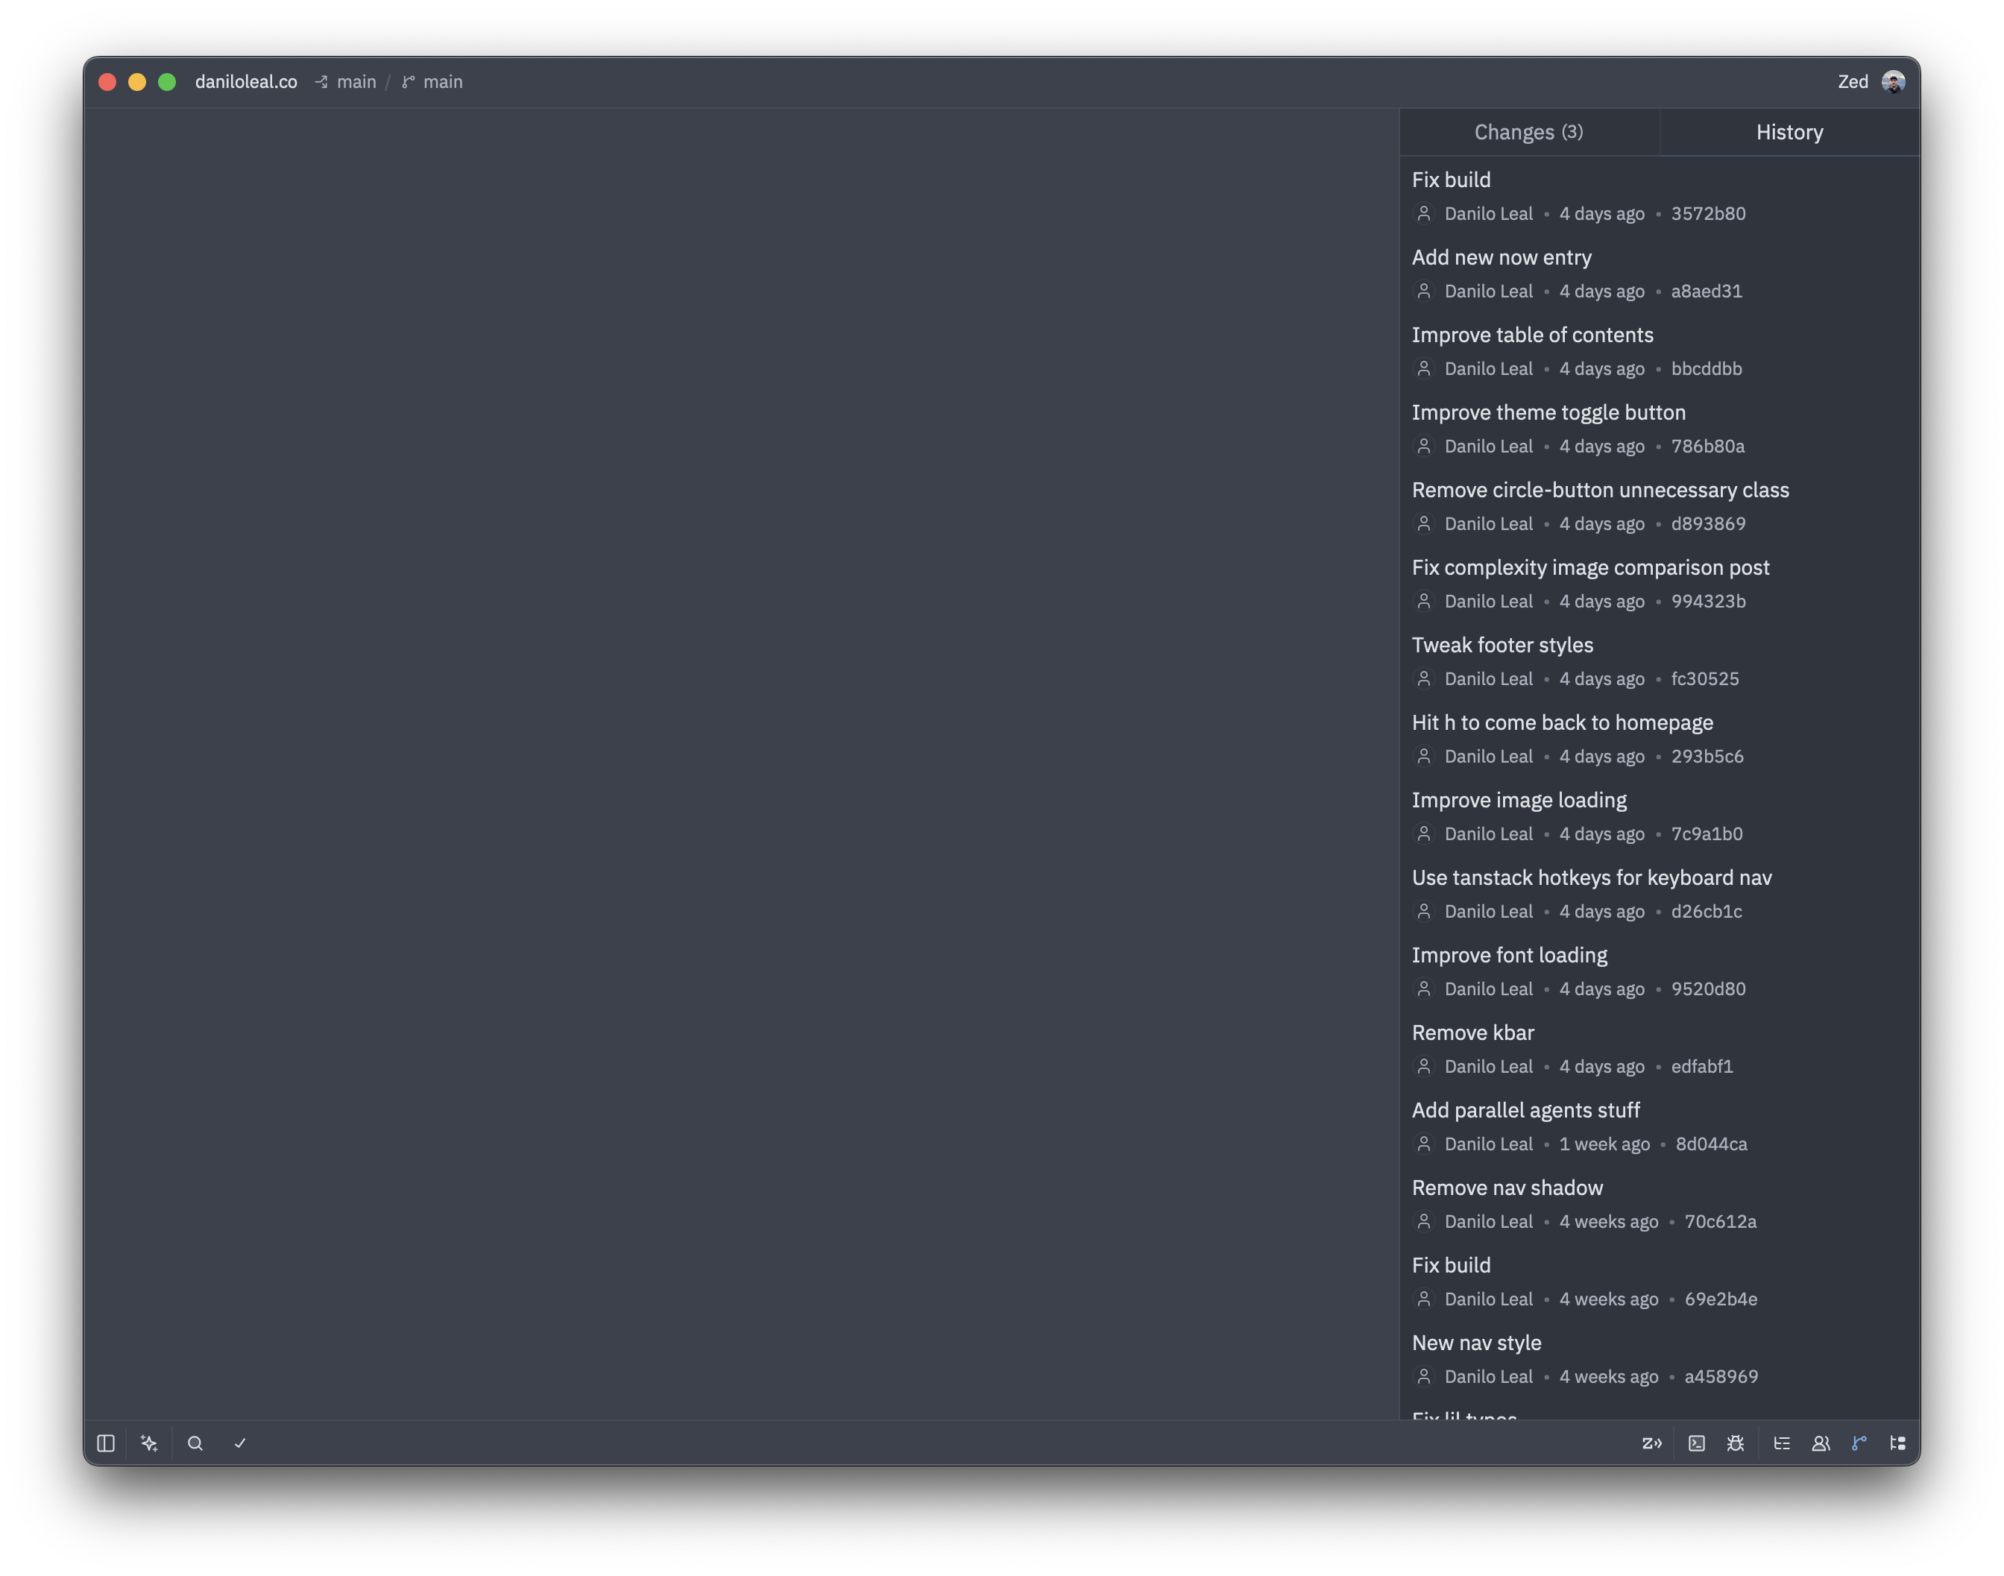Toggle the git panel branch icon
Screen dimensions: 2004x1576
(1859, 1443)
